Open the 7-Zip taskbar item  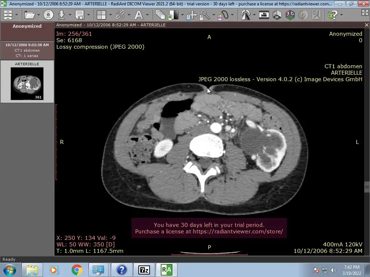coord(144,270)
